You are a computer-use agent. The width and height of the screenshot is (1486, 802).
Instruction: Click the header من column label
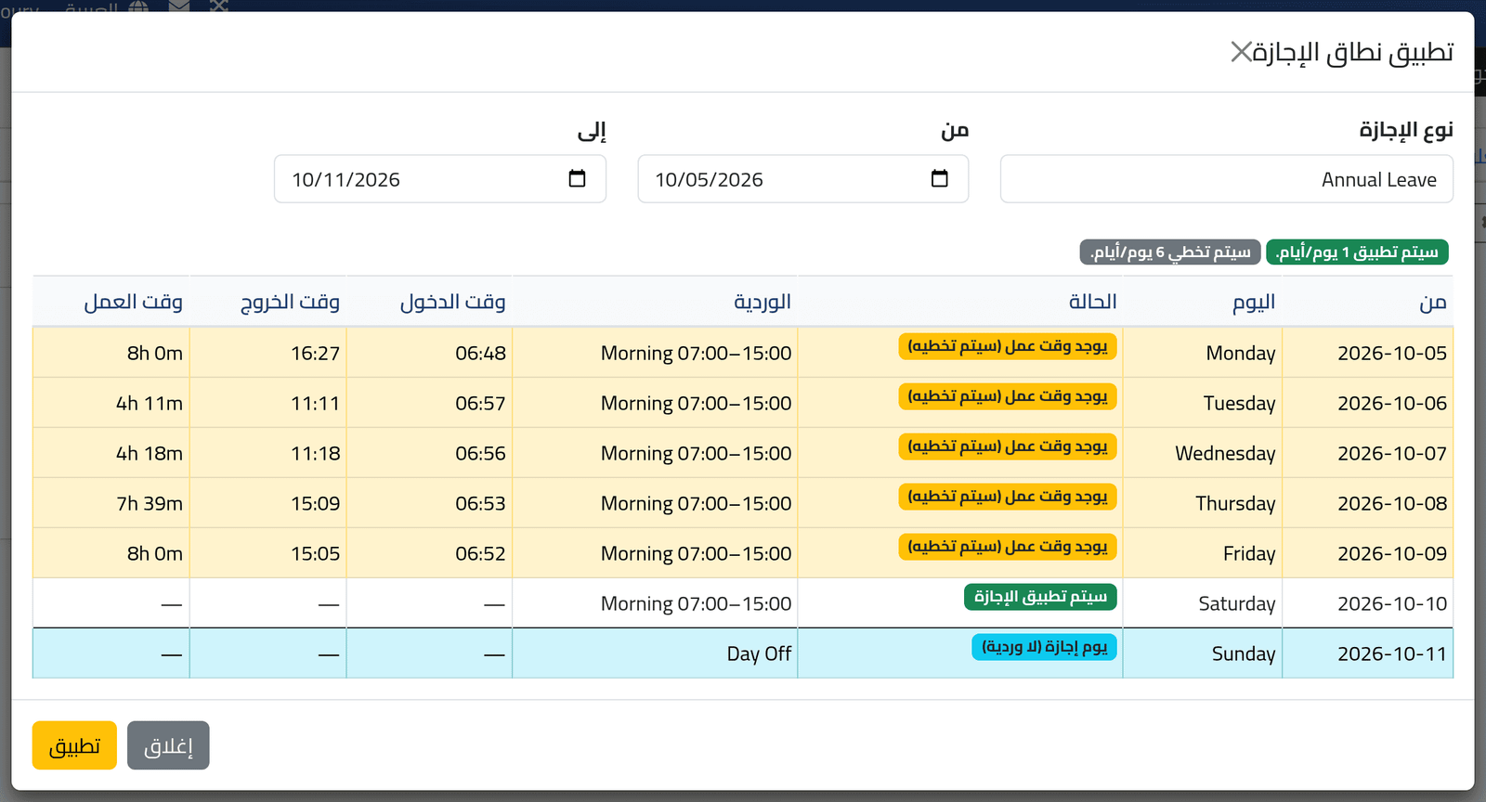click(x=1433, y=302)
